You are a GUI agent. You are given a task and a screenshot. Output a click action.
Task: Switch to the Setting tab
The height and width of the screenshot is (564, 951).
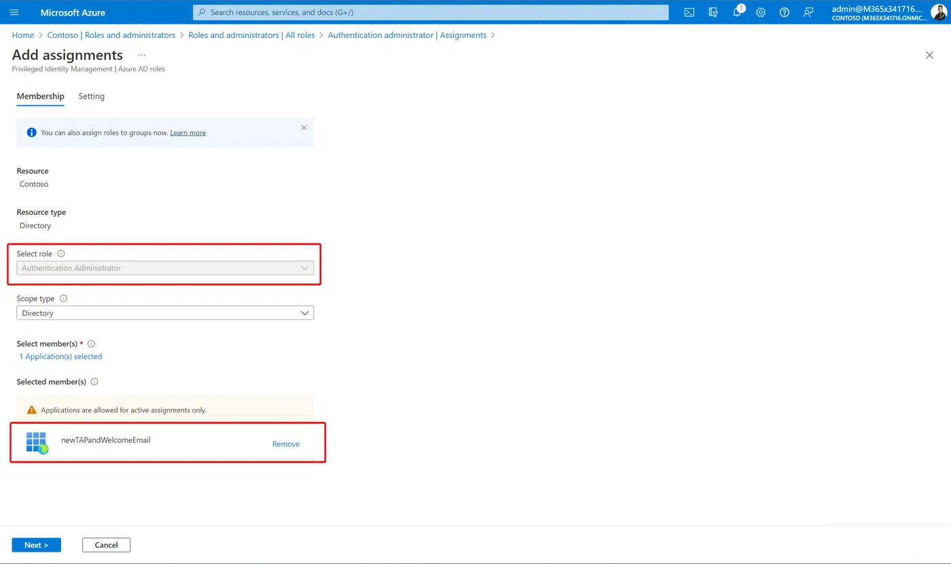92,96
